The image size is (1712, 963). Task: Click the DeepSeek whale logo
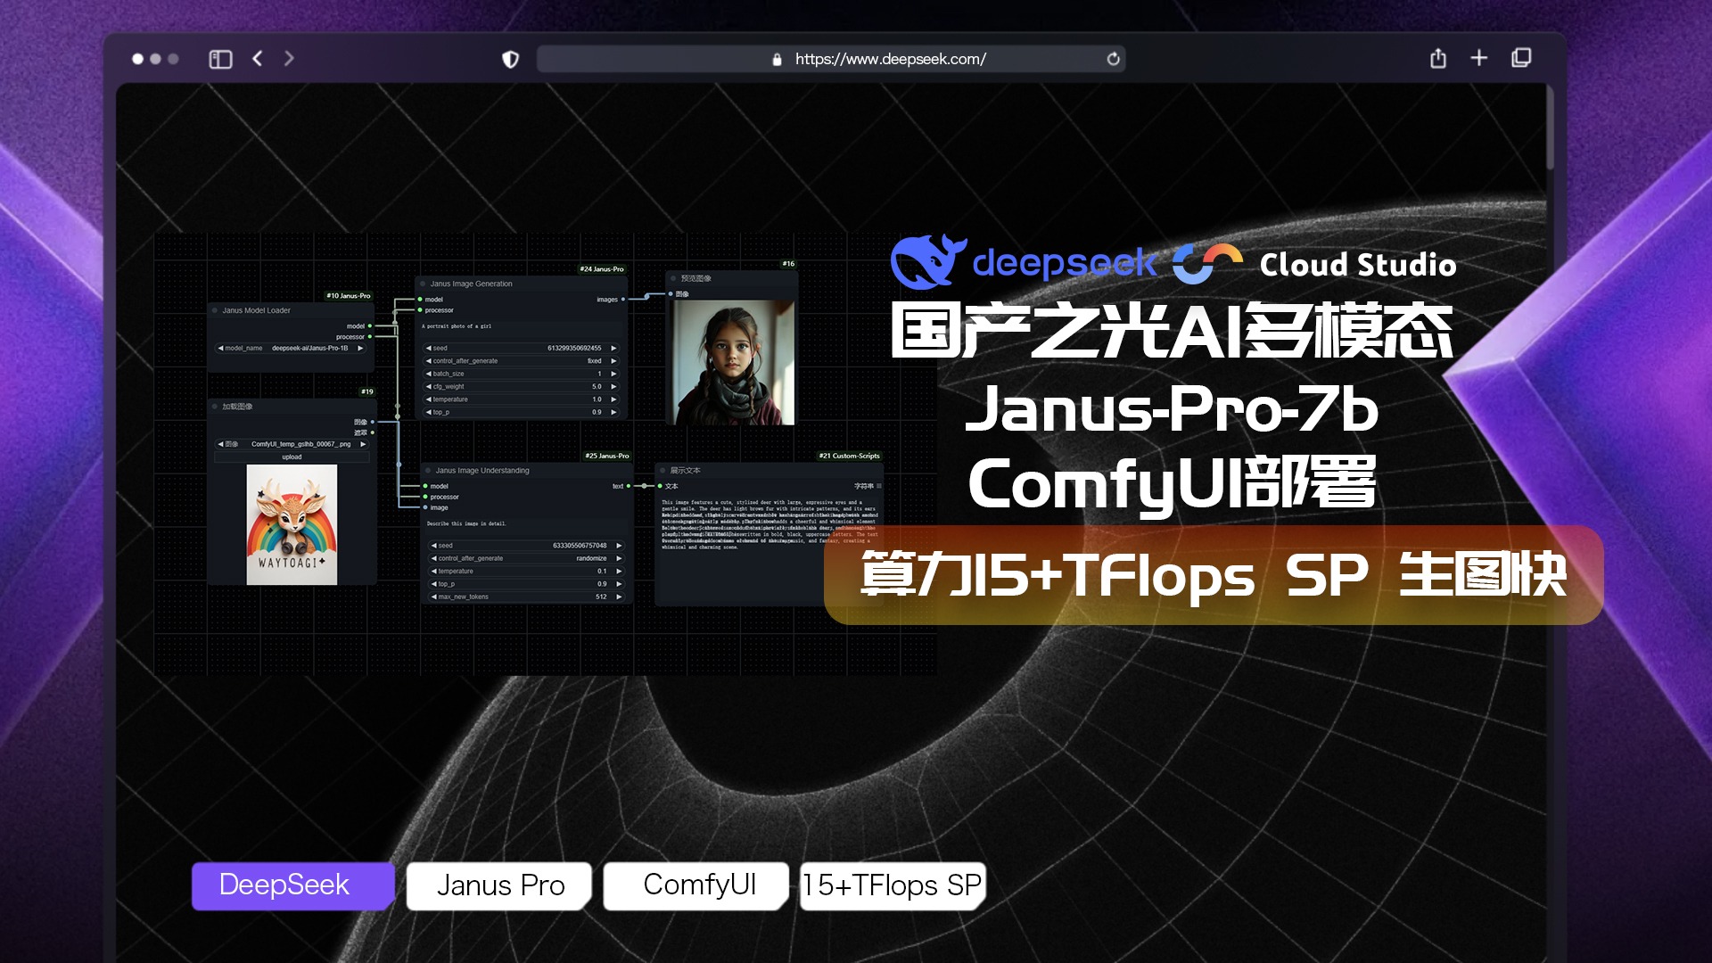(x=928, y=261)
